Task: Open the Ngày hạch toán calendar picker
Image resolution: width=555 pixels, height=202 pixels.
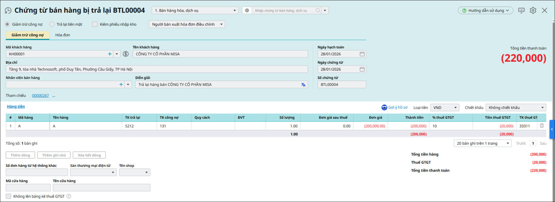Action: tap(362, 54)
